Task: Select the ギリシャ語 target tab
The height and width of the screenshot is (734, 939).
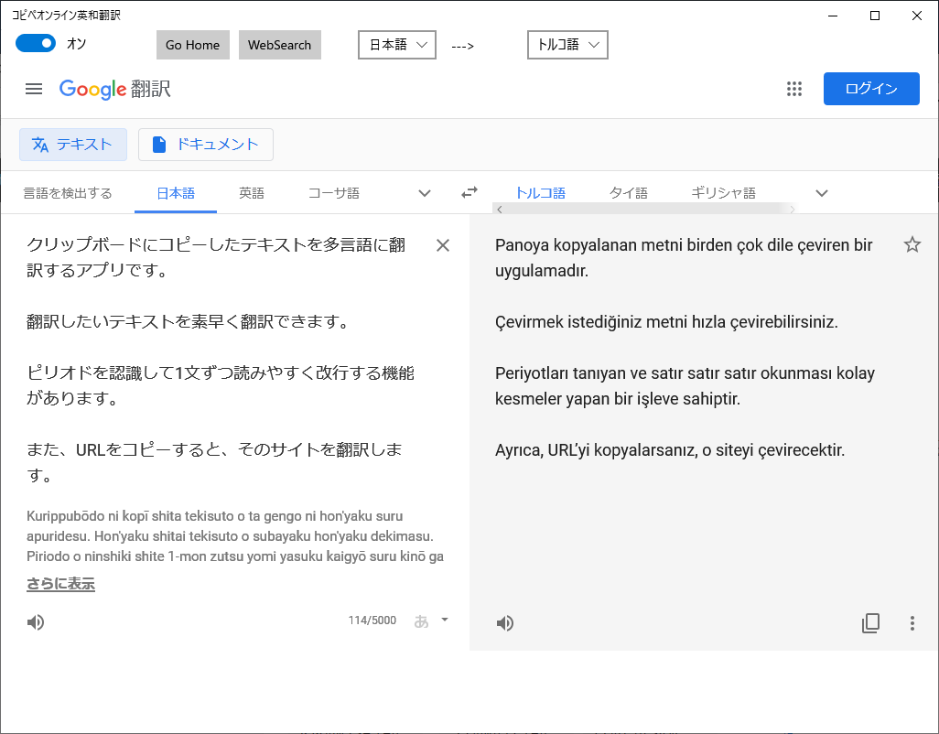Action: [x=723, y=193]
